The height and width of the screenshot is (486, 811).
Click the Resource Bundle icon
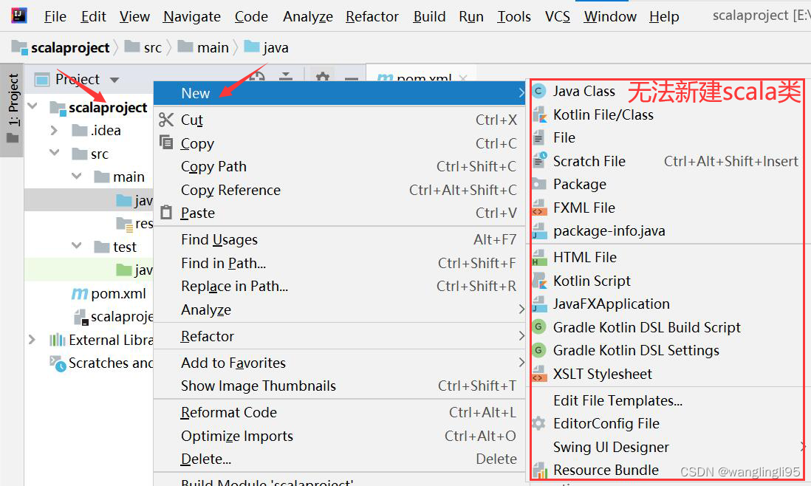pos(539,470)
